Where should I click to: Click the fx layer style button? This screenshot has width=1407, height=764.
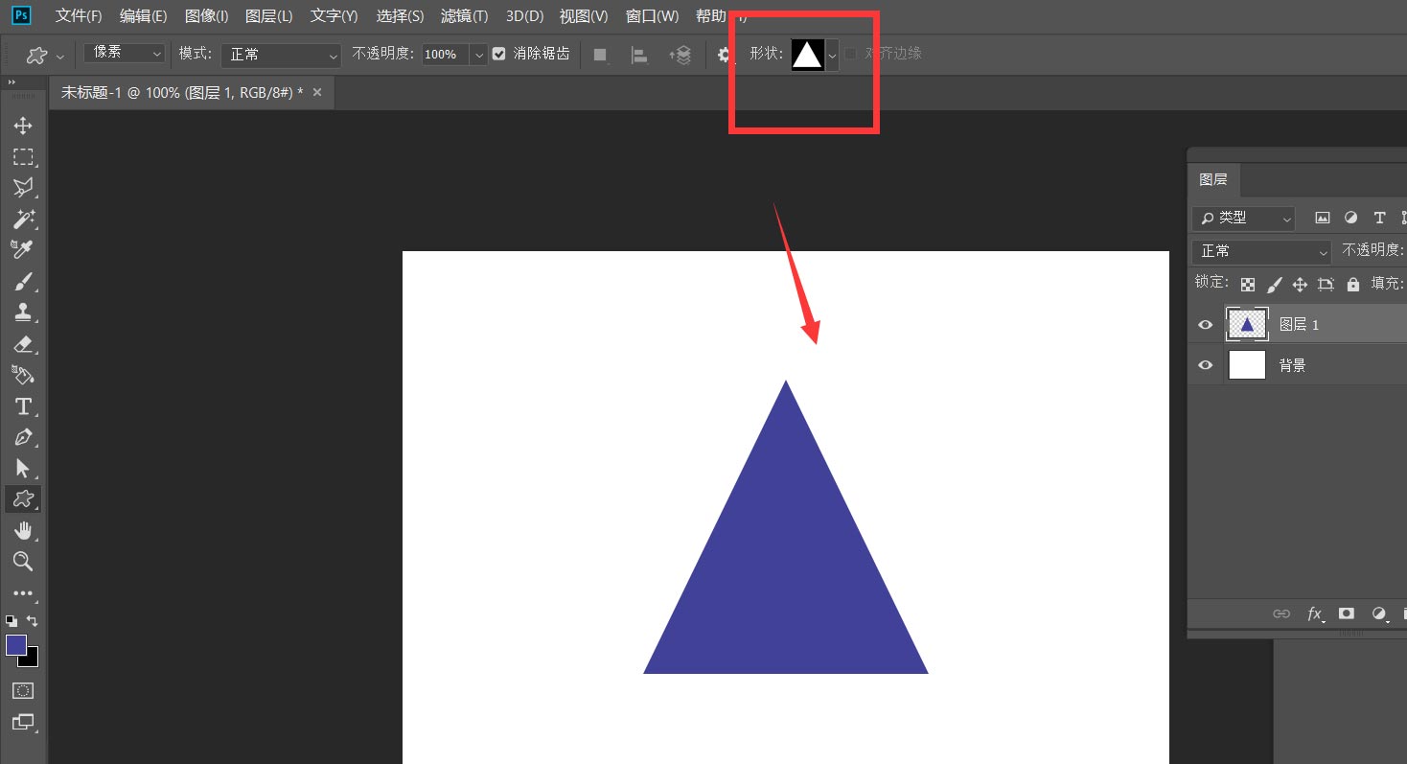[x=1314, y=614]
